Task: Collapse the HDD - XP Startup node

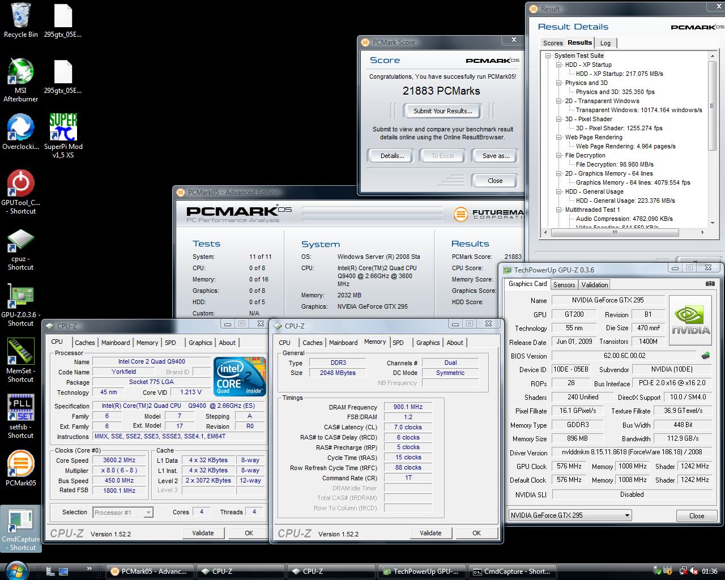Action: 559,65
